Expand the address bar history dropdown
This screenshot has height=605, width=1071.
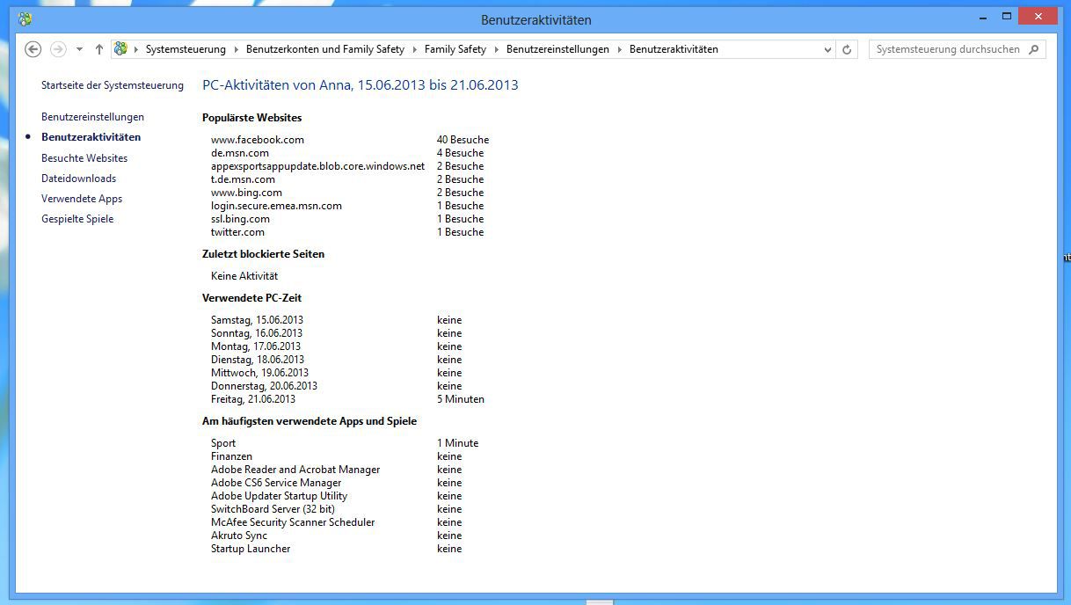point(827,49)
